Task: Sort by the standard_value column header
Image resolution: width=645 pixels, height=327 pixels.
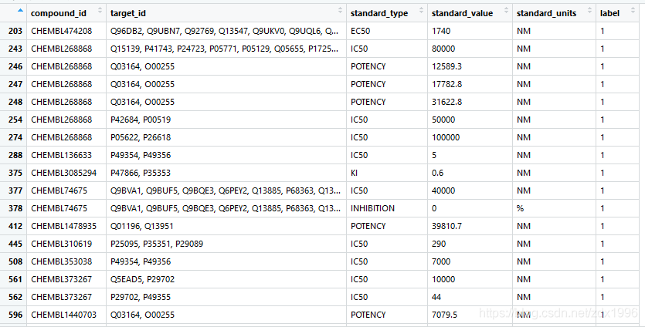Action: pos(460,13)
